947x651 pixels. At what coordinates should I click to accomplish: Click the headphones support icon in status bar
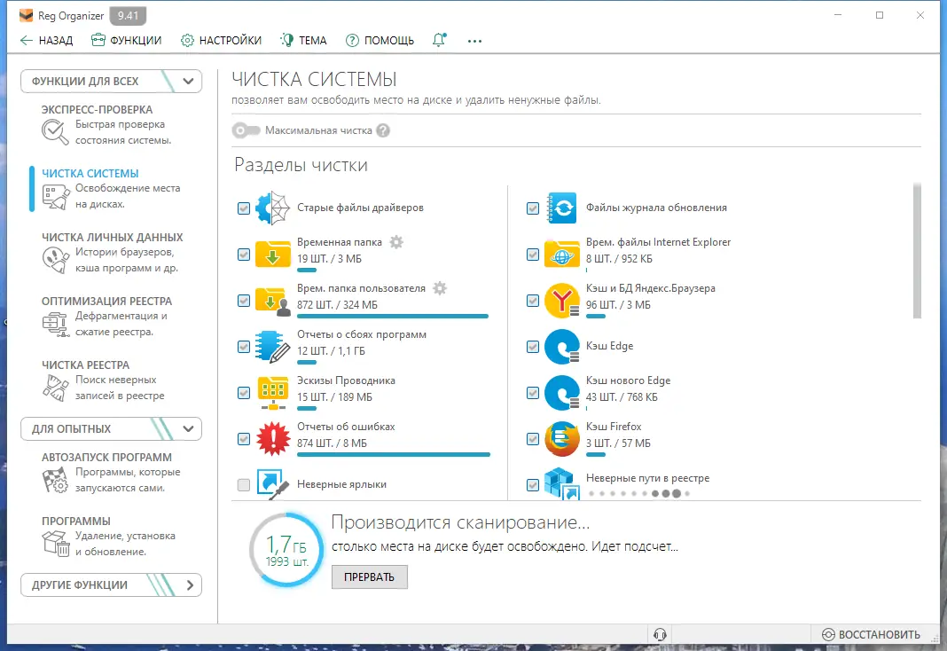point(660,634)
